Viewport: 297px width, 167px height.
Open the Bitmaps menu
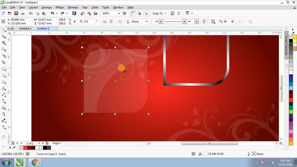point(73,7)
